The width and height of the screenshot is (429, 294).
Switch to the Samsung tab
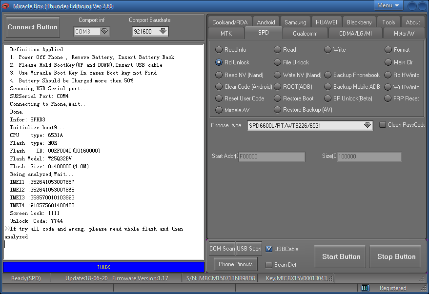(295, 22)
